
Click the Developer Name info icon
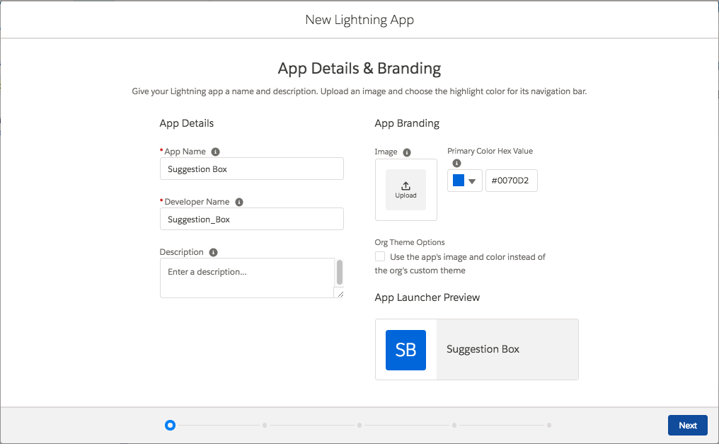(x=238, y=201)
